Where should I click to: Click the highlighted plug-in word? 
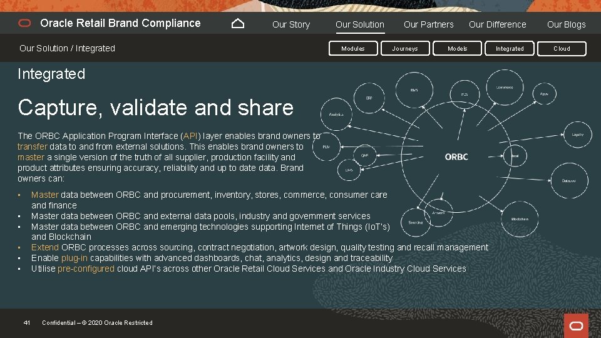click(74, 258)
